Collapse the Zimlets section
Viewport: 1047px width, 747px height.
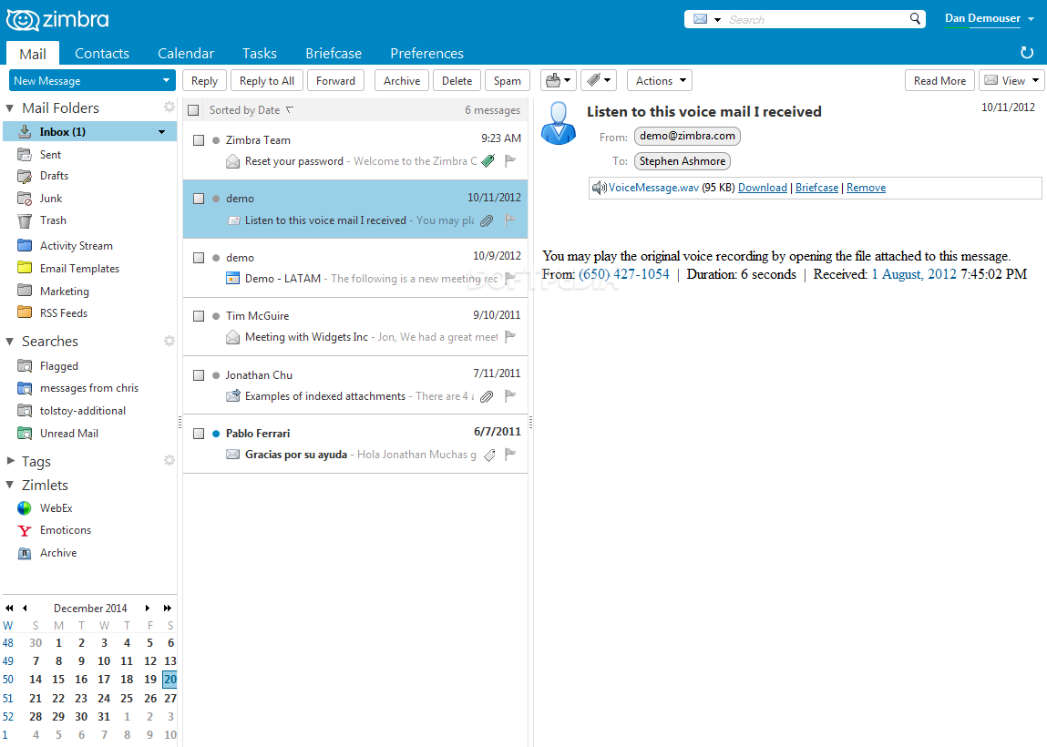click(x=9, y=485)
